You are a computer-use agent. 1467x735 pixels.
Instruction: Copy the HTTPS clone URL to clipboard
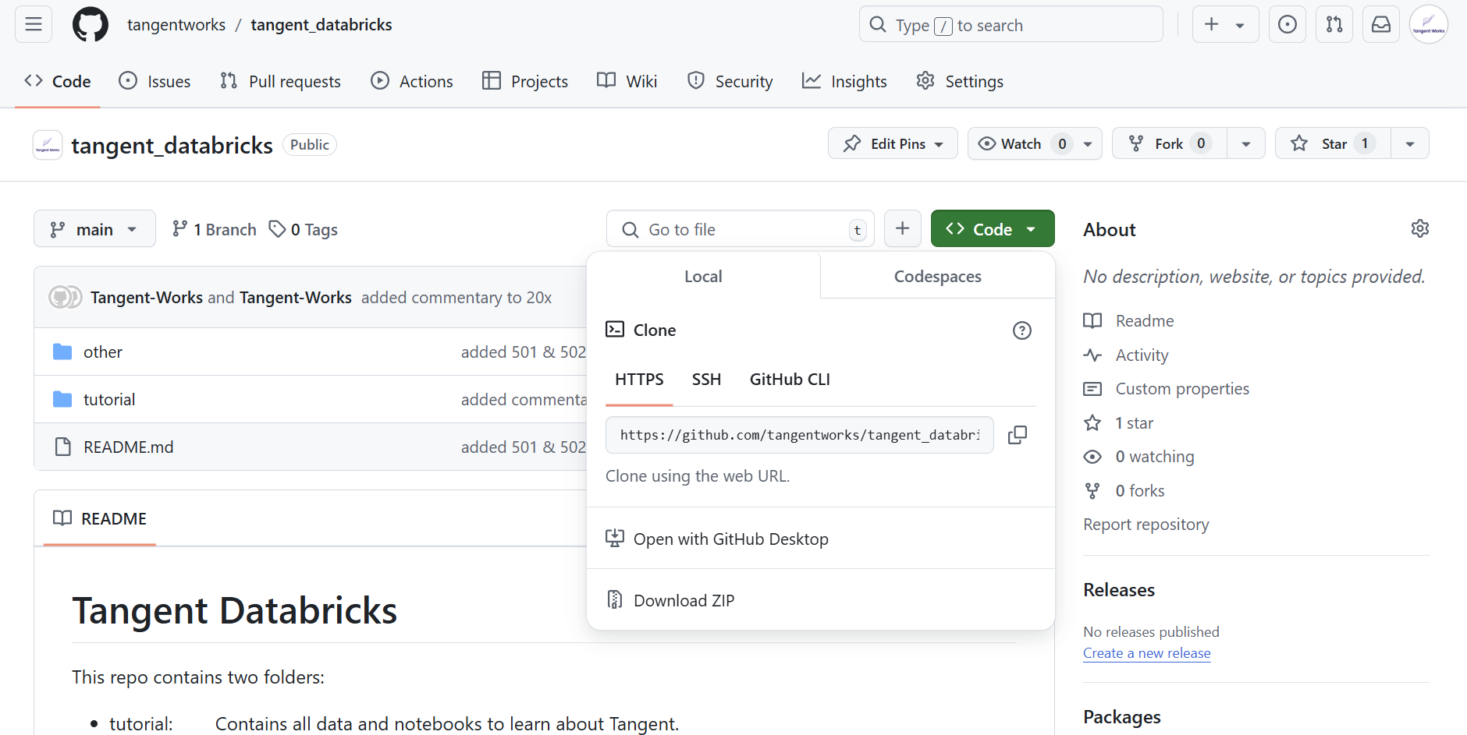pos(1017,435)
